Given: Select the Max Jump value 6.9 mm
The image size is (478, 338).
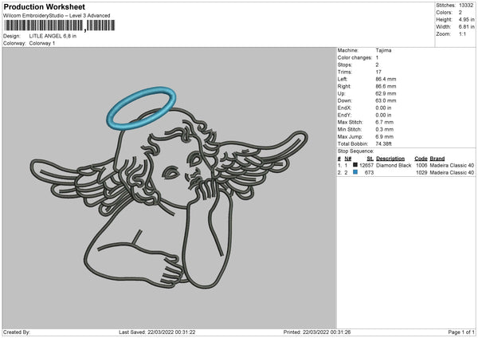Looking at the screenshot, I should 385,136.
